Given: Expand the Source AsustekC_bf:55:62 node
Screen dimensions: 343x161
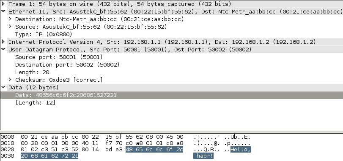Looking at the screenshot, I should click(x=10, y=27).
